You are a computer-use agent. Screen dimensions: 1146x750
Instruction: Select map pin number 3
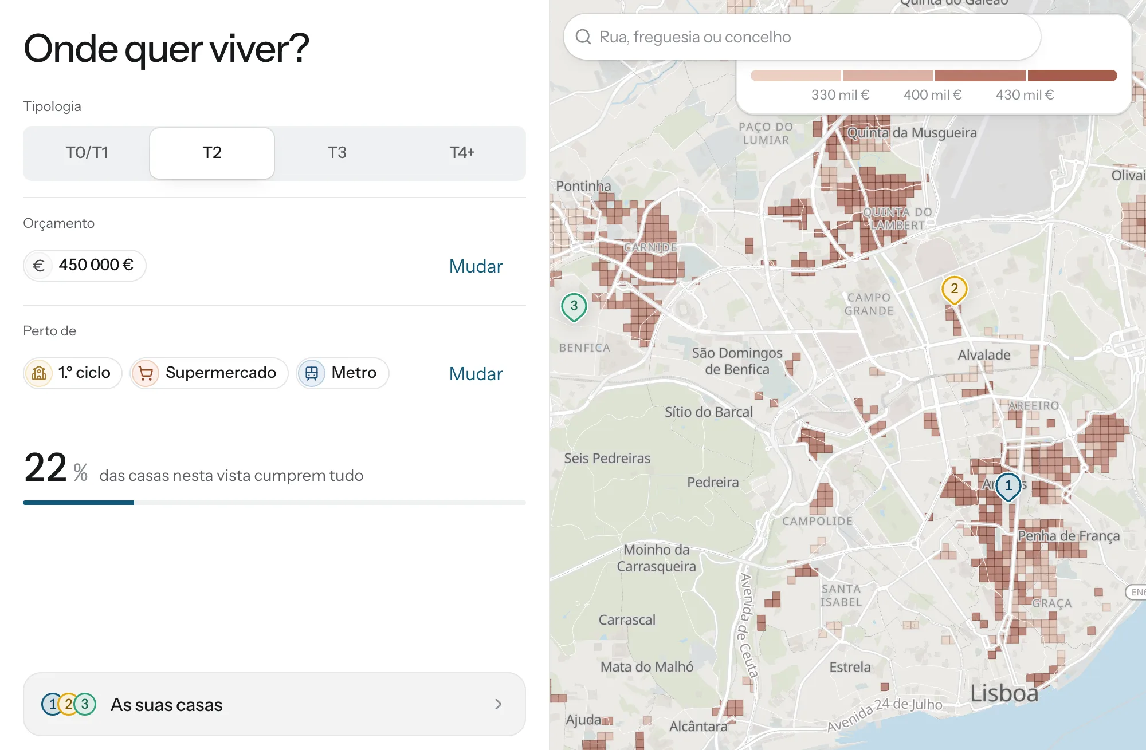pyautogui.click(x=574, y=307)
